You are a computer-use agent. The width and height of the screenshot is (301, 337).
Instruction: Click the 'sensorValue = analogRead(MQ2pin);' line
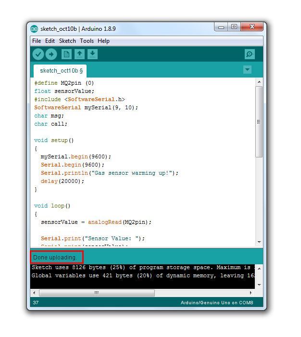point(96,222)
